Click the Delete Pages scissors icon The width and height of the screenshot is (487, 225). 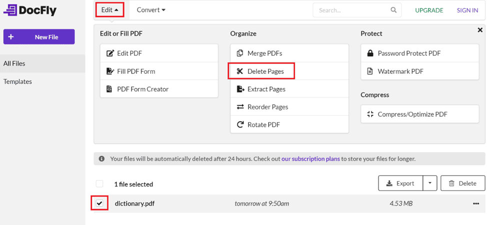[240, 71]
